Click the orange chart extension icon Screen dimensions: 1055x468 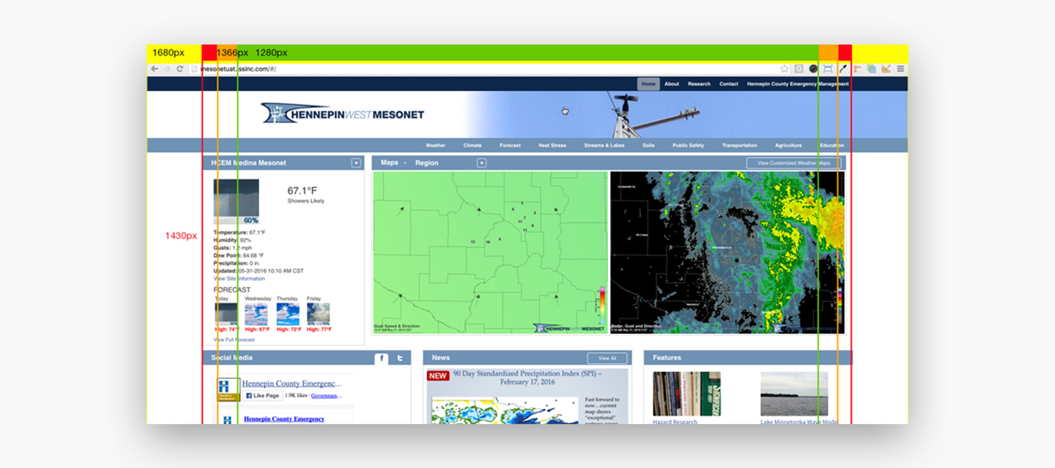(886, 69)
